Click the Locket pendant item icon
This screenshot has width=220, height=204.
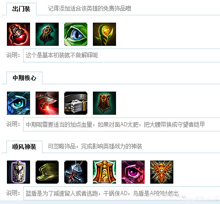[x=76, y=172]
